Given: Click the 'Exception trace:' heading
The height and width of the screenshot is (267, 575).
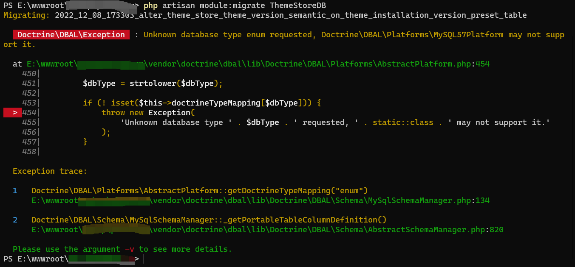Looking at the screenshot, I should [50, 171].
